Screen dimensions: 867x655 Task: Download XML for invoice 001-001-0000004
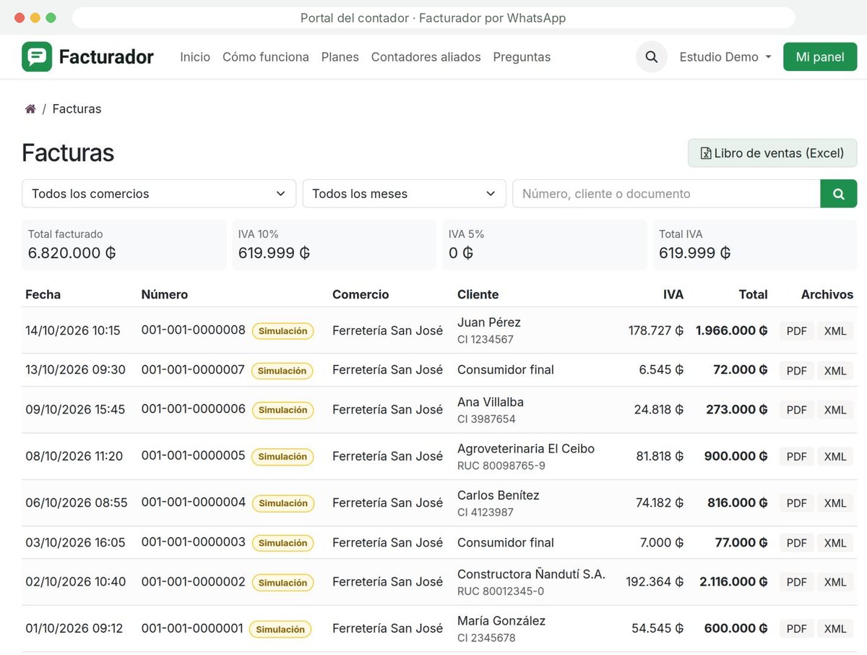pos(835,503)
